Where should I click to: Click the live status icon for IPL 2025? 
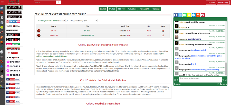coord(163,31)
